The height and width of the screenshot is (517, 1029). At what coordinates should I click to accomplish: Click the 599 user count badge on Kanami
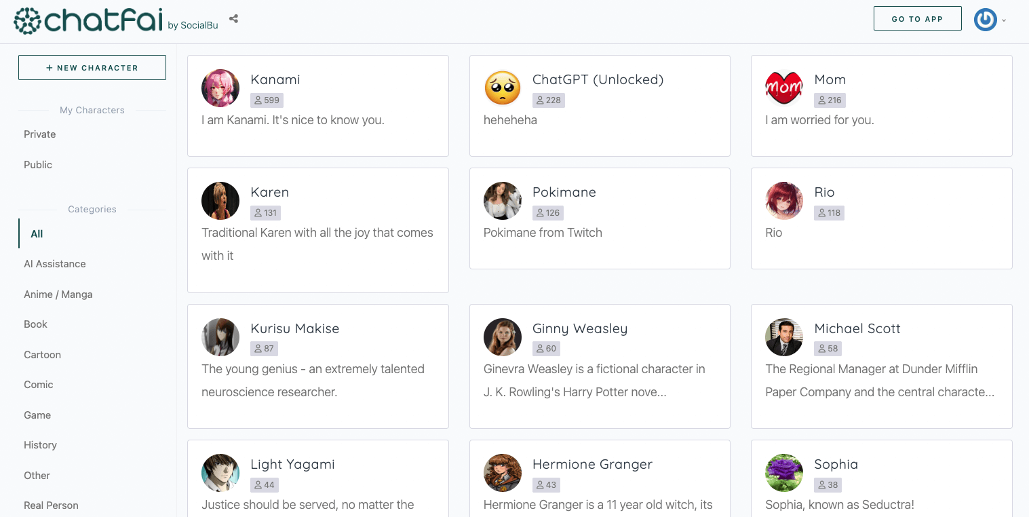pos(267,100)
